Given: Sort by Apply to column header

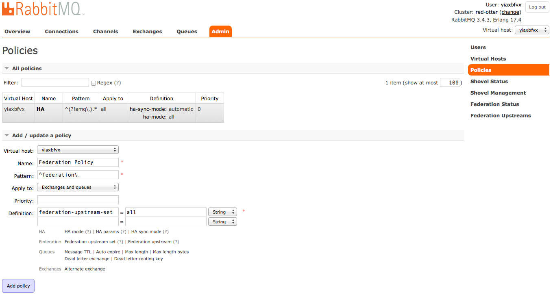Looking at the screenshot, I should [x=113, y=98].
